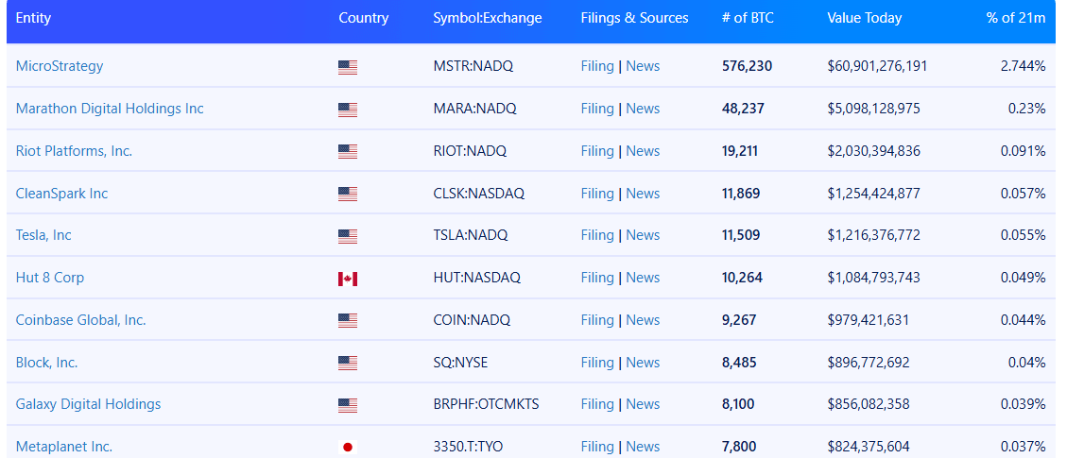Select the HUT:NASDAQ symbol cell
1067x458 pixels.
476,278
